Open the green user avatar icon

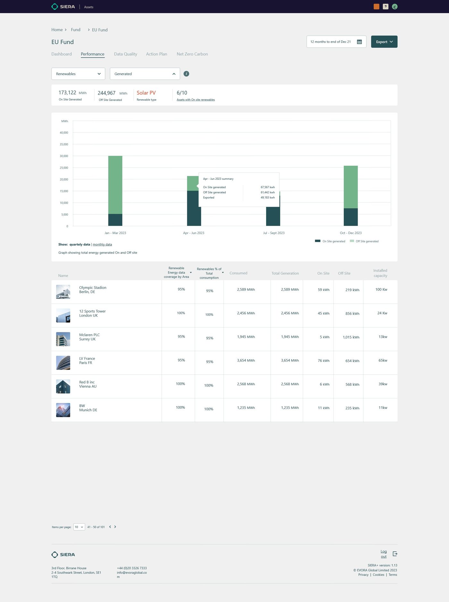tap(395, 7)
